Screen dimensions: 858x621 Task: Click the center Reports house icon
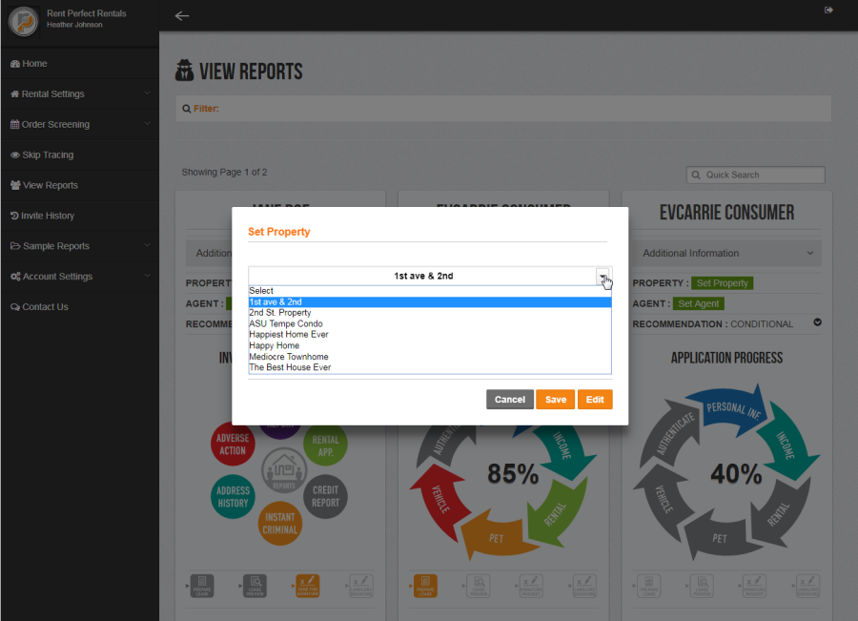284,470
